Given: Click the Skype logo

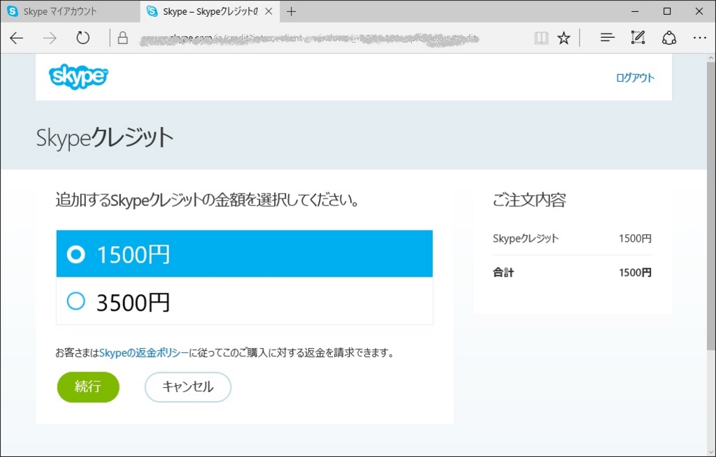Looking at the screenshot, I should 78,77.
